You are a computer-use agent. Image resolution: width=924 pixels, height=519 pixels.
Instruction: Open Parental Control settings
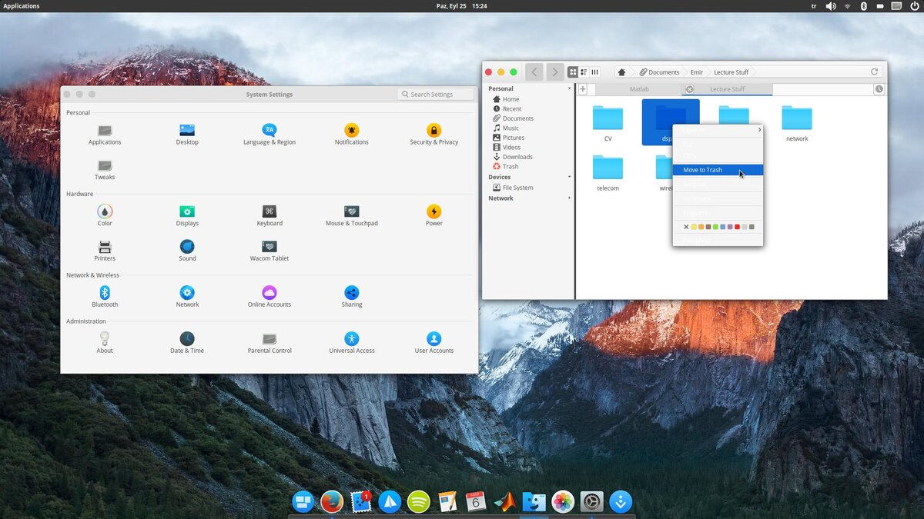click(269, 344)
